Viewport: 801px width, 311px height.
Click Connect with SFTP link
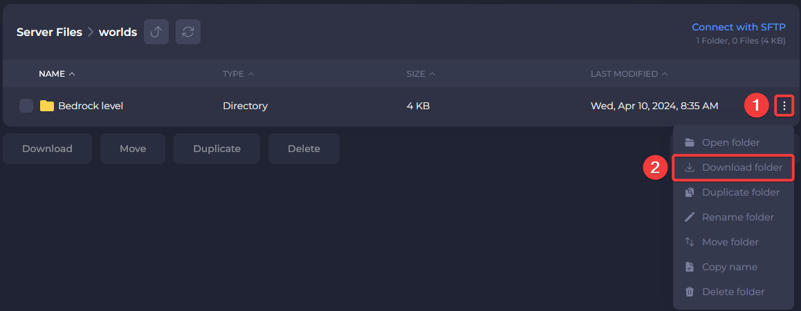tap(738, 28)
